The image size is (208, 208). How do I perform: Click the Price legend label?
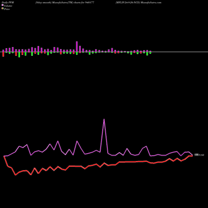(7, 9)
